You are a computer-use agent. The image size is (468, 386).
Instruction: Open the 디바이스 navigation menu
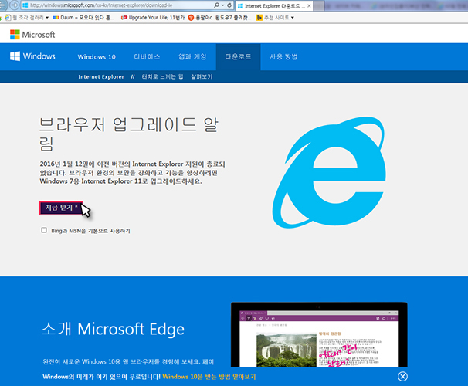[x=147, y=56]
